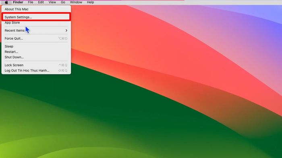Viewport: 282px width, 158px height.
Task: Open the Edit menu
Action: [x=41, y=2]
